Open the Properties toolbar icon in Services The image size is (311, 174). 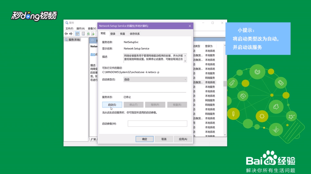coord(83,34)
